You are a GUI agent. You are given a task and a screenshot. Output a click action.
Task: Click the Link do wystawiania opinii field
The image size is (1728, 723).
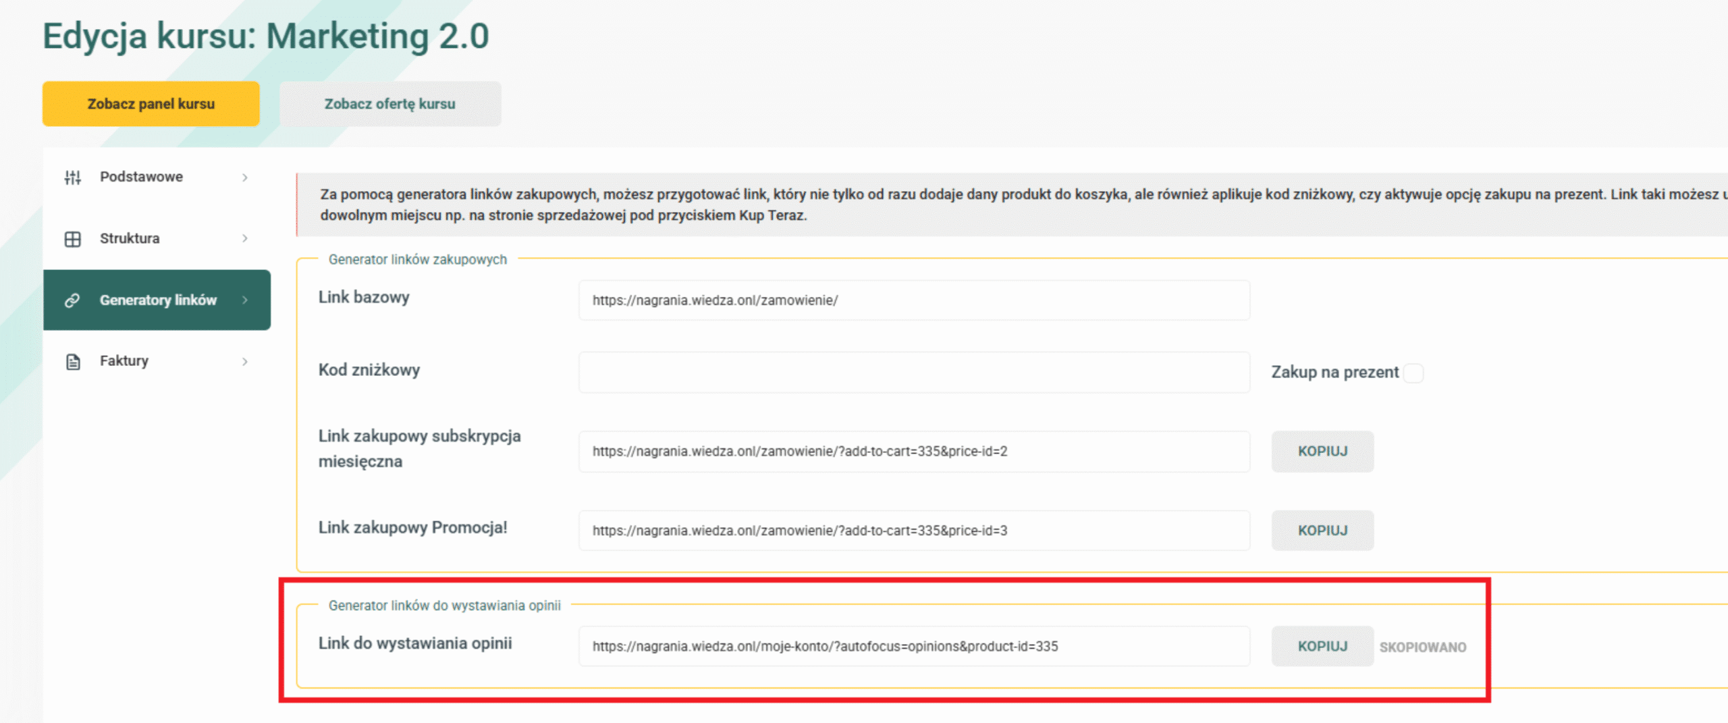(x=914, y=646)
